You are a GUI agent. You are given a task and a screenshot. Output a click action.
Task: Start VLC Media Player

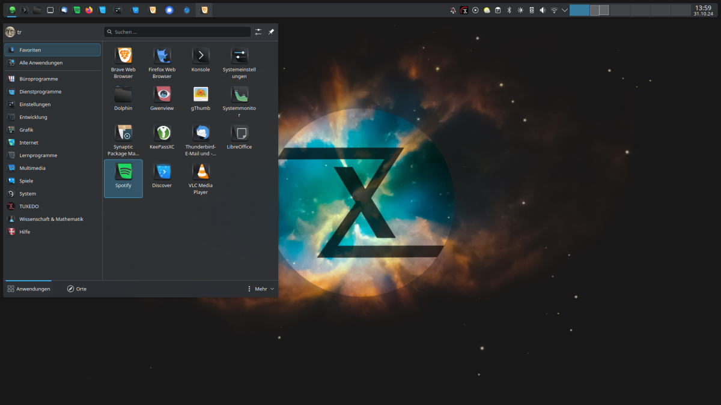(x=201, y=179)
